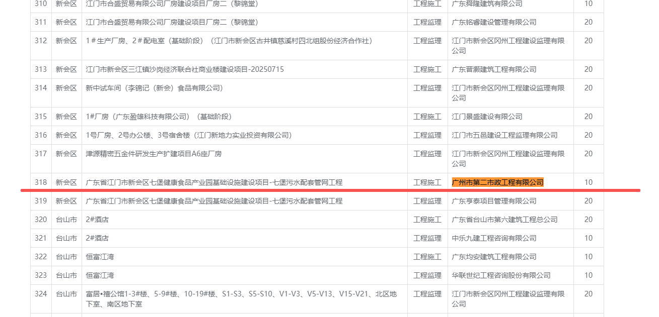The height and width of the screenshot is (317, 659).
Task: Click the highlighted 广州市第二市政工程有限公司 cell
Action: pos(498,182)
